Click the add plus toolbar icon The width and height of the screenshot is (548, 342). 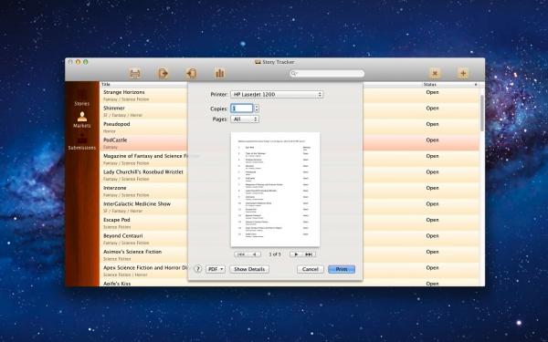(463, 73)
